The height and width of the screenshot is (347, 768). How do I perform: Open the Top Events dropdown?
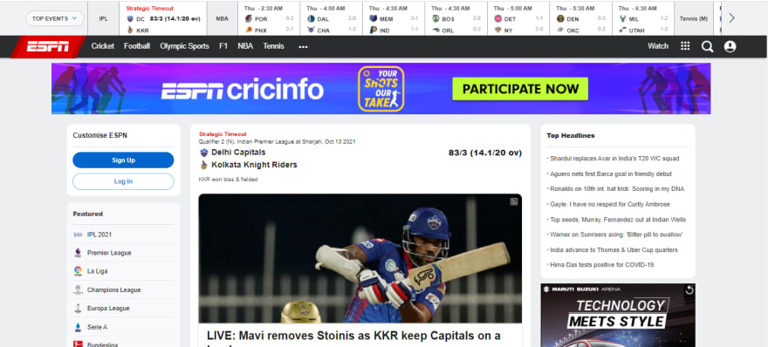pos(54,18)
